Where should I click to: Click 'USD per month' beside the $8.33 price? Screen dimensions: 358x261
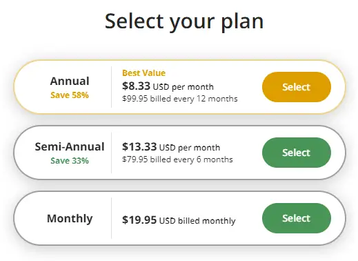point(183,87)
